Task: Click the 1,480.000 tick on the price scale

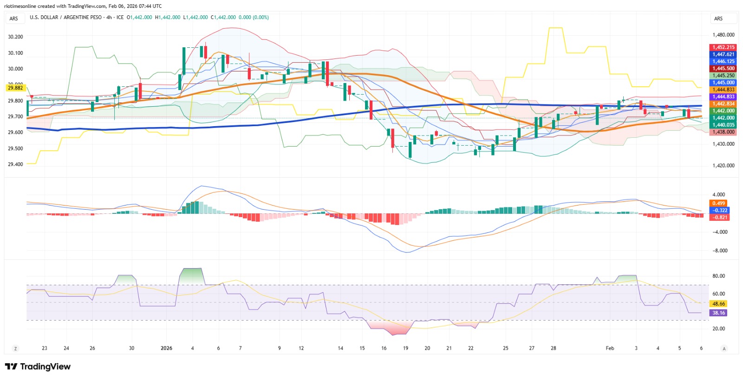Action: click(723, 35)
